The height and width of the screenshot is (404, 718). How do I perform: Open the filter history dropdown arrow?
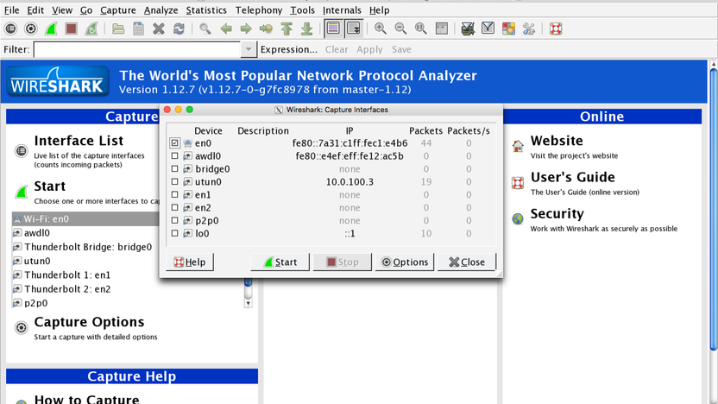[x=249, y=49]
